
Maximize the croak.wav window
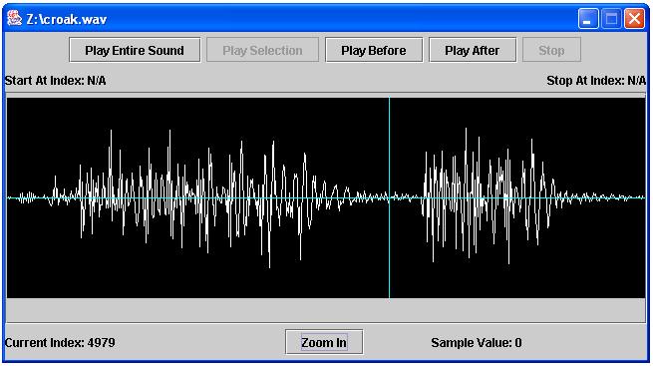611,19
